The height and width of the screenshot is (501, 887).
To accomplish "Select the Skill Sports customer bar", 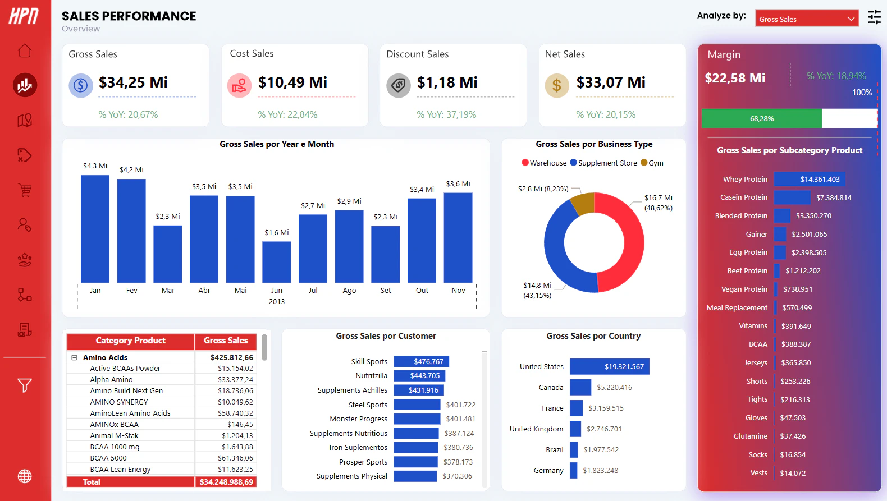I will pyautogui.click(x=422, y=361).
